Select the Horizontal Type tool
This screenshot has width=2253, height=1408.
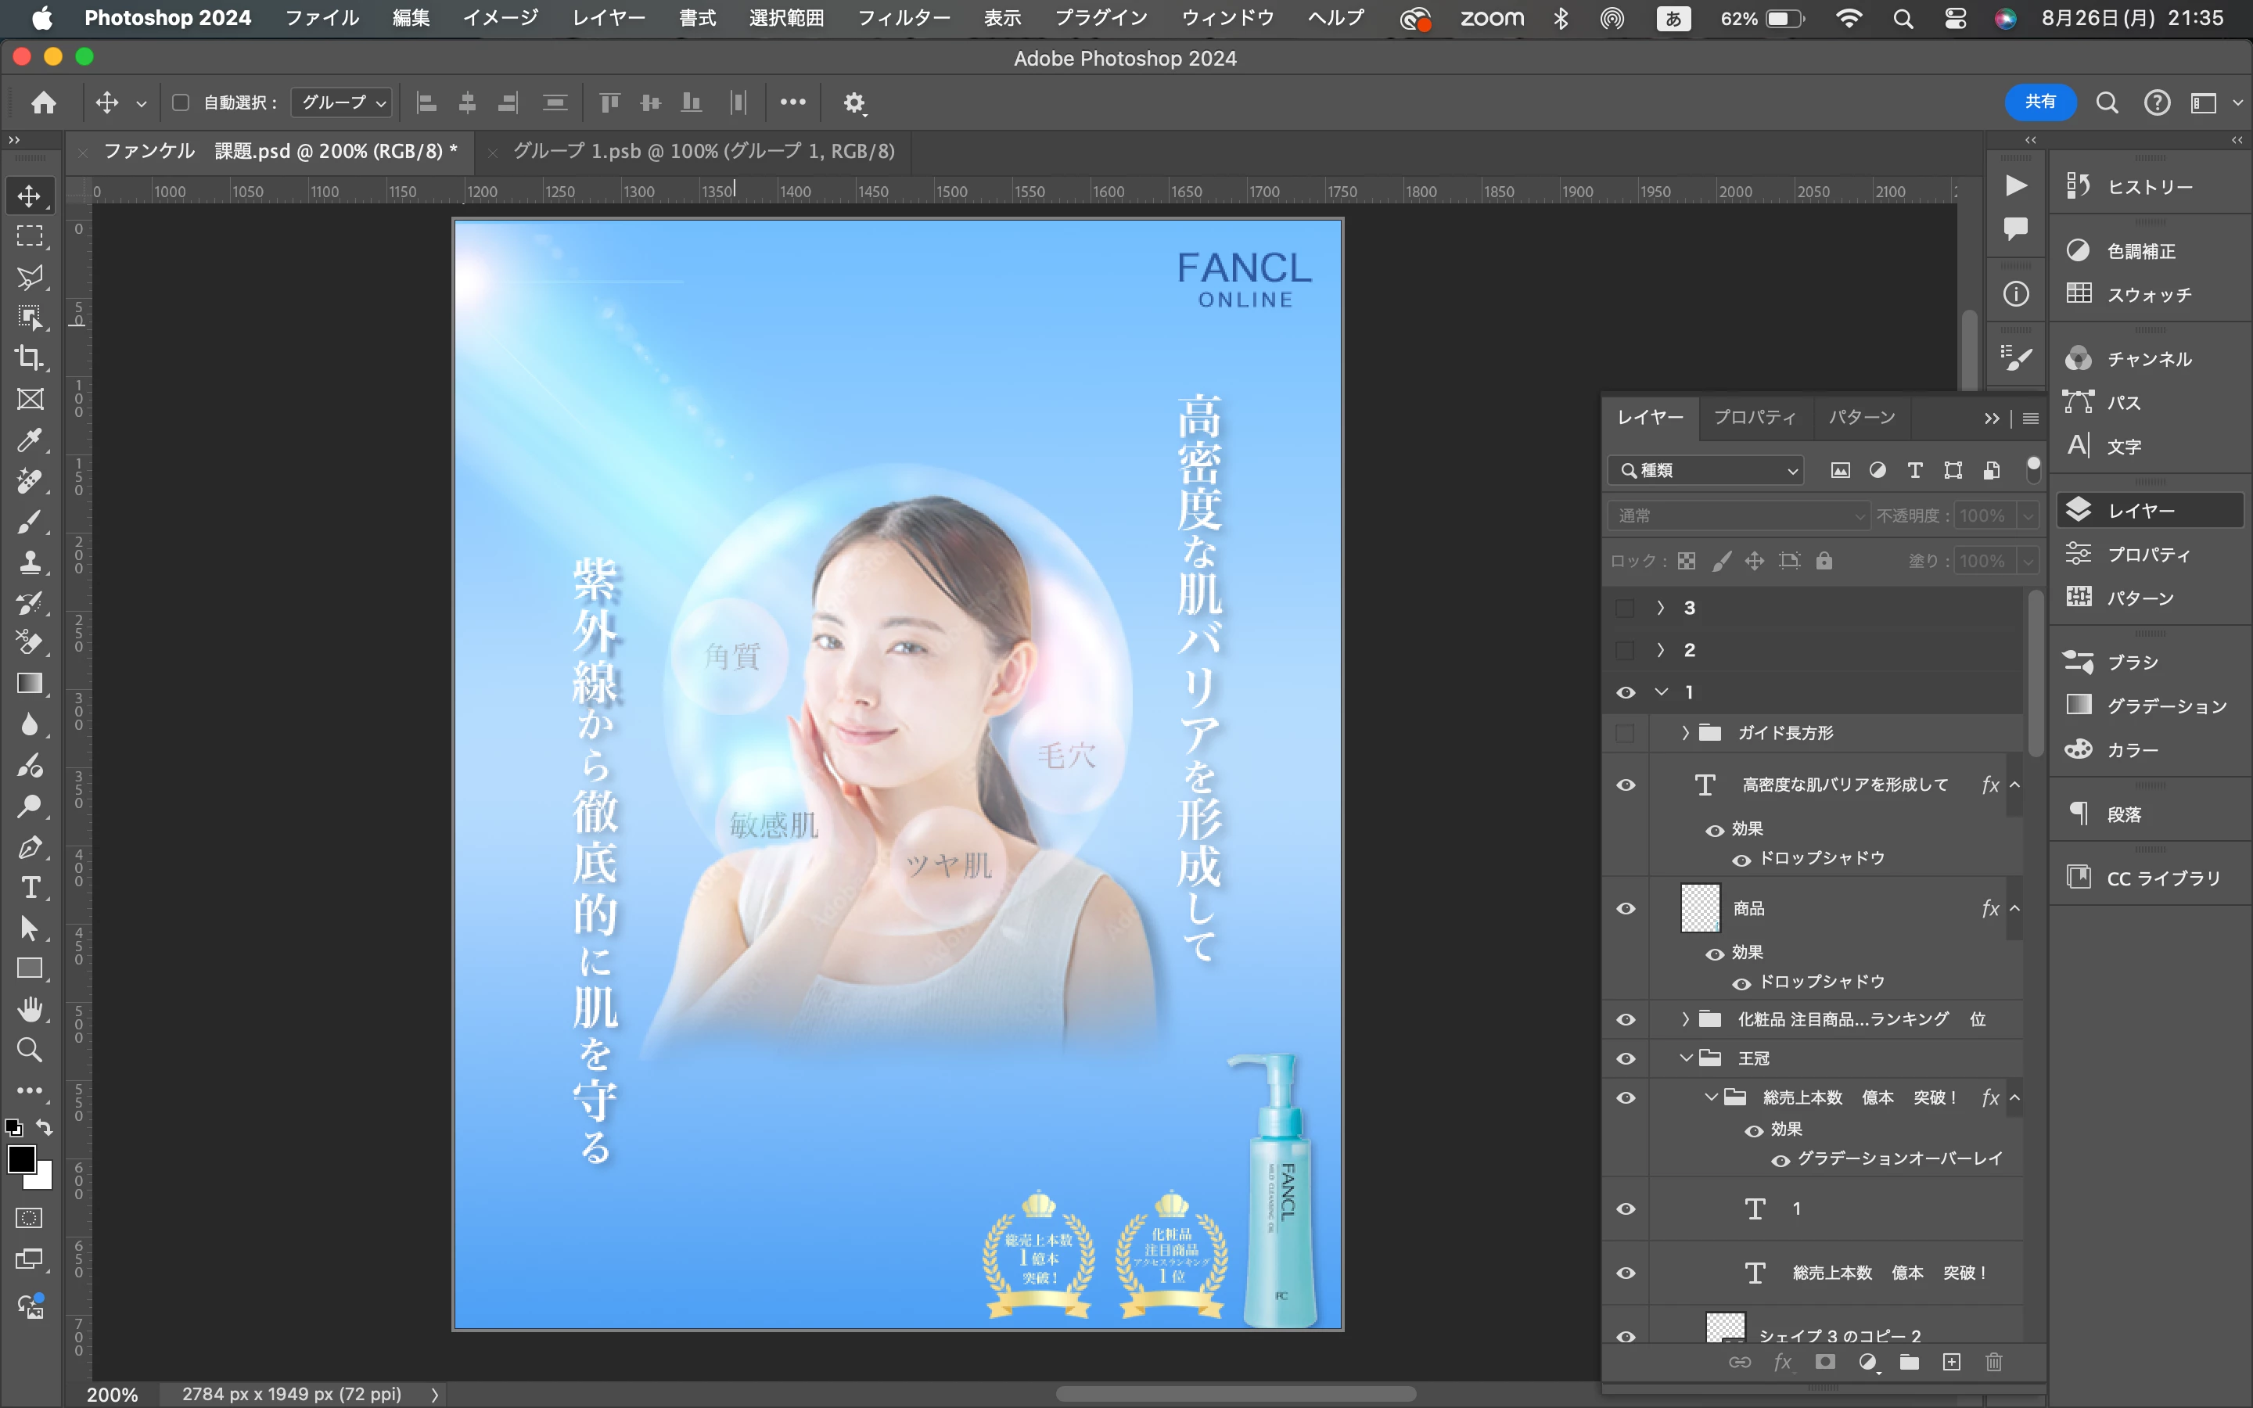click(x=30, y=888)
